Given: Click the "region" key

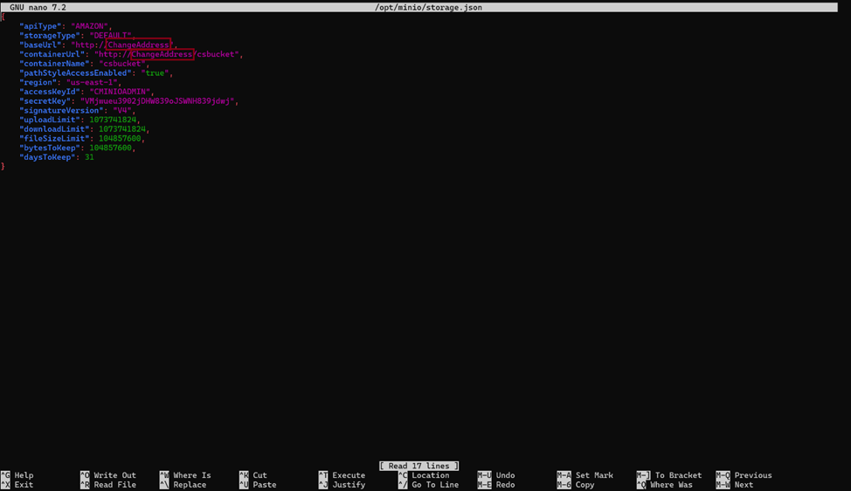Looking at the screenshot, I should [38, 82].
